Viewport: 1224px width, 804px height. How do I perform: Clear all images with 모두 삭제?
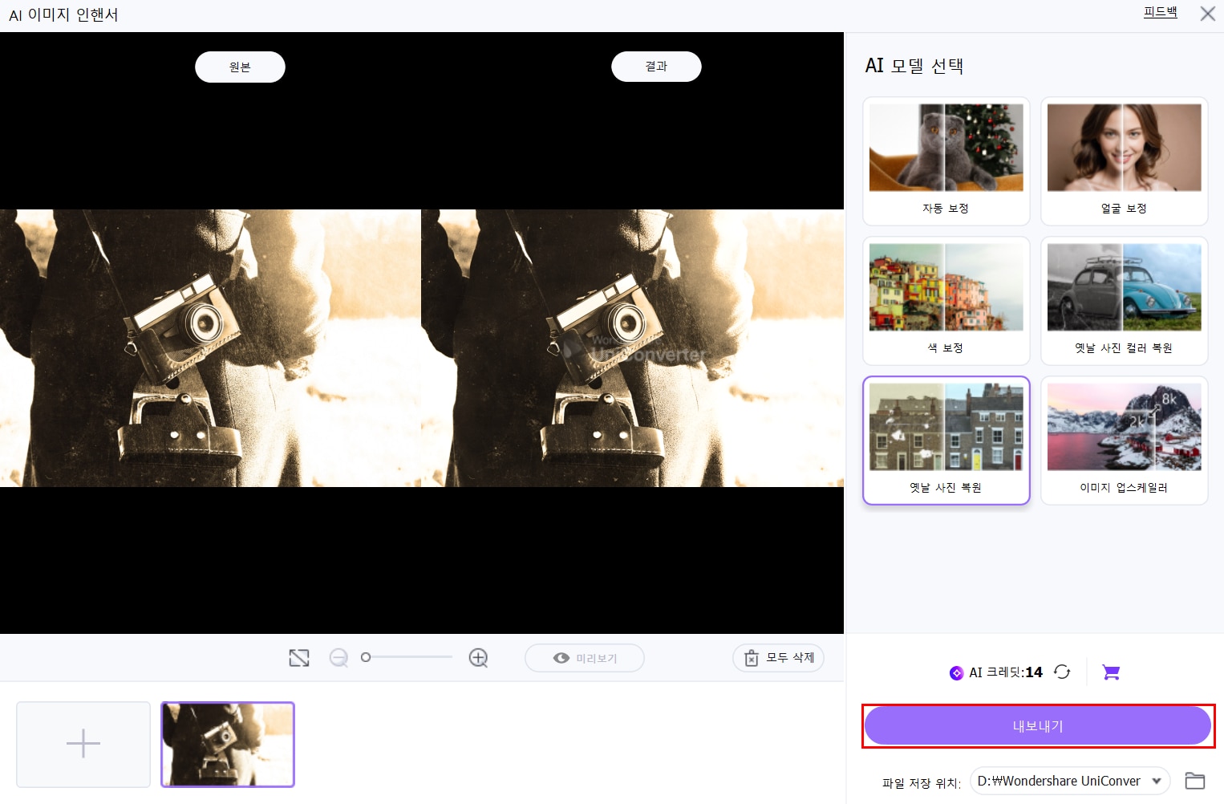[x=777, y=657]
